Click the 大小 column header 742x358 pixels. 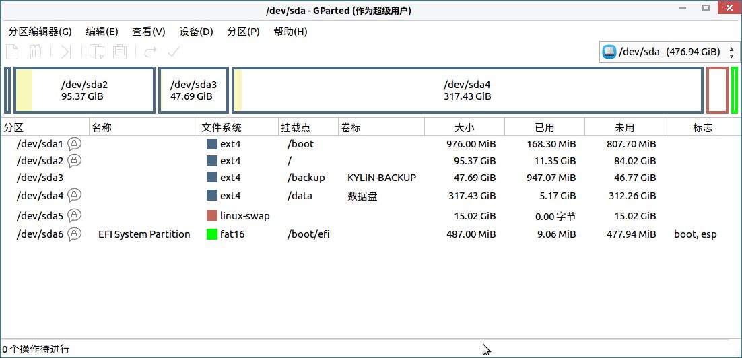tap(465, 128)
